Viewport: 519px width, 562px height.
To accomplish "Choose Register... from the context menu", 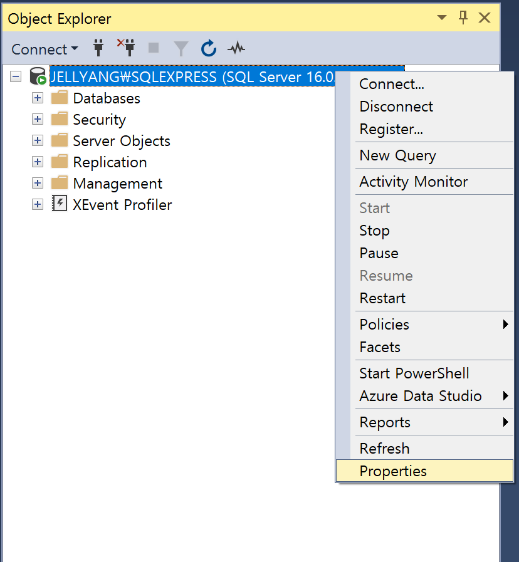I will coord(425,129).
